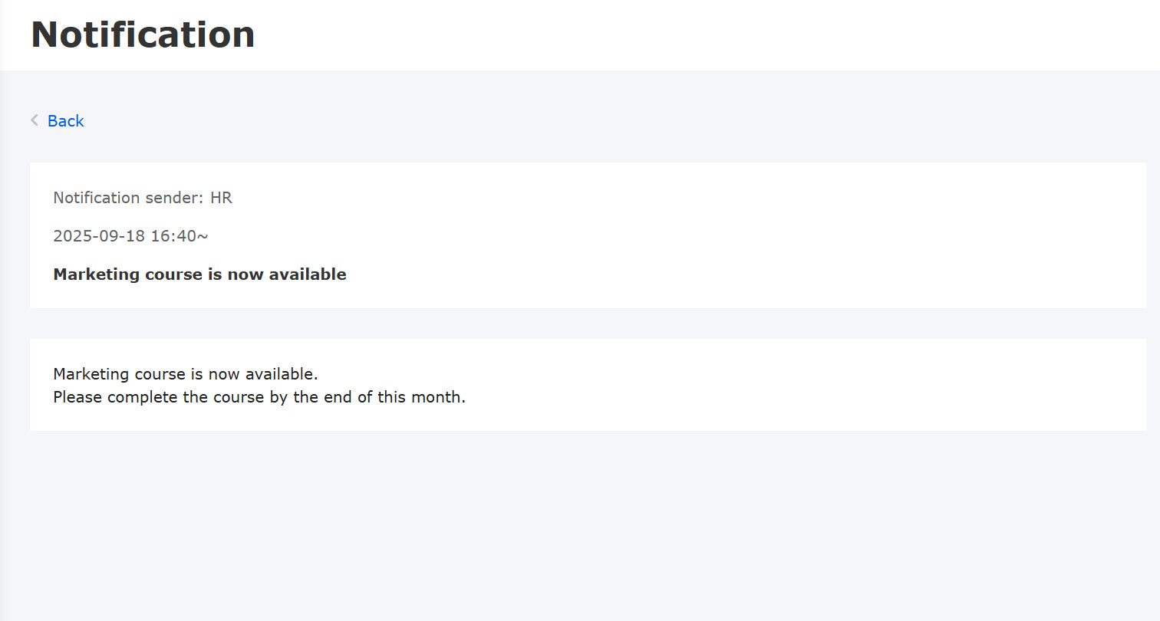This screenshot has width=1160, height=621.
Task: Go back using the Back link
Action: (65, 121)
